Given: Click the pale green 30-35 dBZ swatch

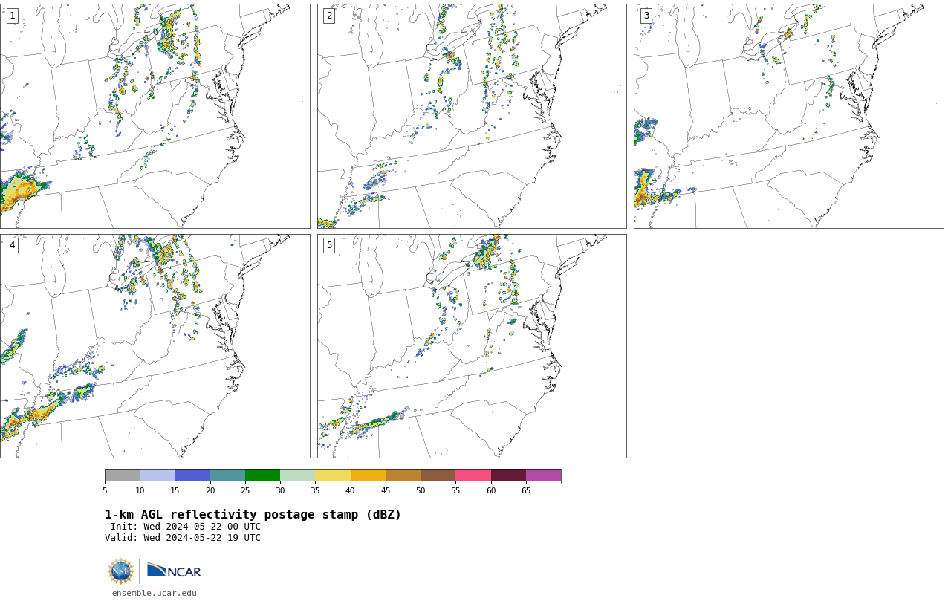Looking at the screenshot, I should click(297, 475).
